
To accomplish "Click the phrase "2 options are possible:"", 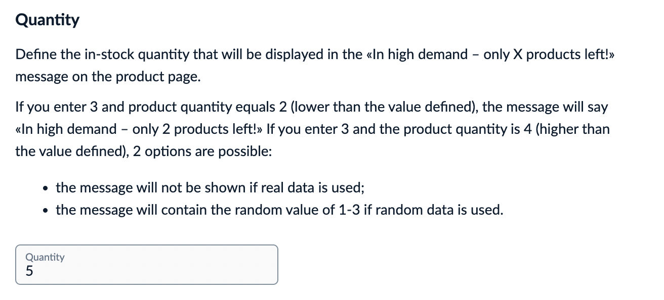I will click(202, 151).
